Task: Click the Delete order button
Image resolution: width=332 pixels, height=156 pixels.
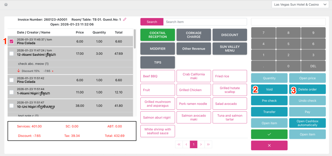Action: click(307, 89)
